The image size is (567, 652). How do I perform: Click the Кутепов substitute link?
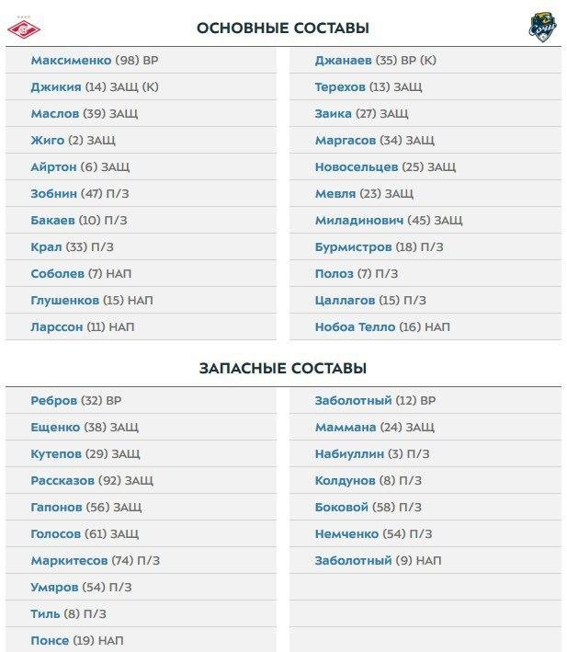(56, 454)
